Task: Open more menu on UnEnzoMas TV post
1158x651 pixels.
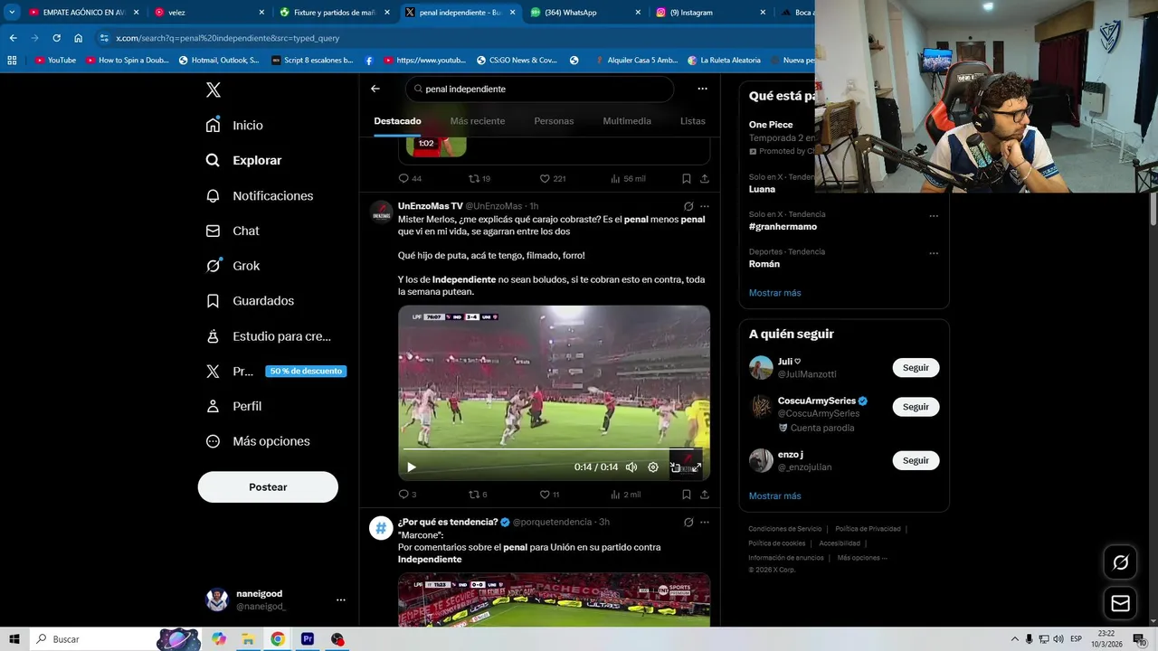Action: tap(705, 206)
